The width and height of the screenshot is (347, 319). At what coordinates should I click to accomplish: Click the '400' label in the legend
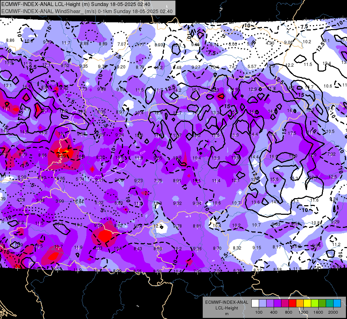click(x=274, y=312)
